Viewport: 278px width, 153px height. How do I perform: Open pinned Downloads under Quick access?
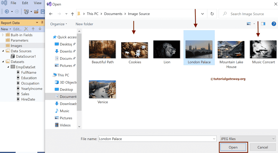pyautogui.click(x=65, y=51)
